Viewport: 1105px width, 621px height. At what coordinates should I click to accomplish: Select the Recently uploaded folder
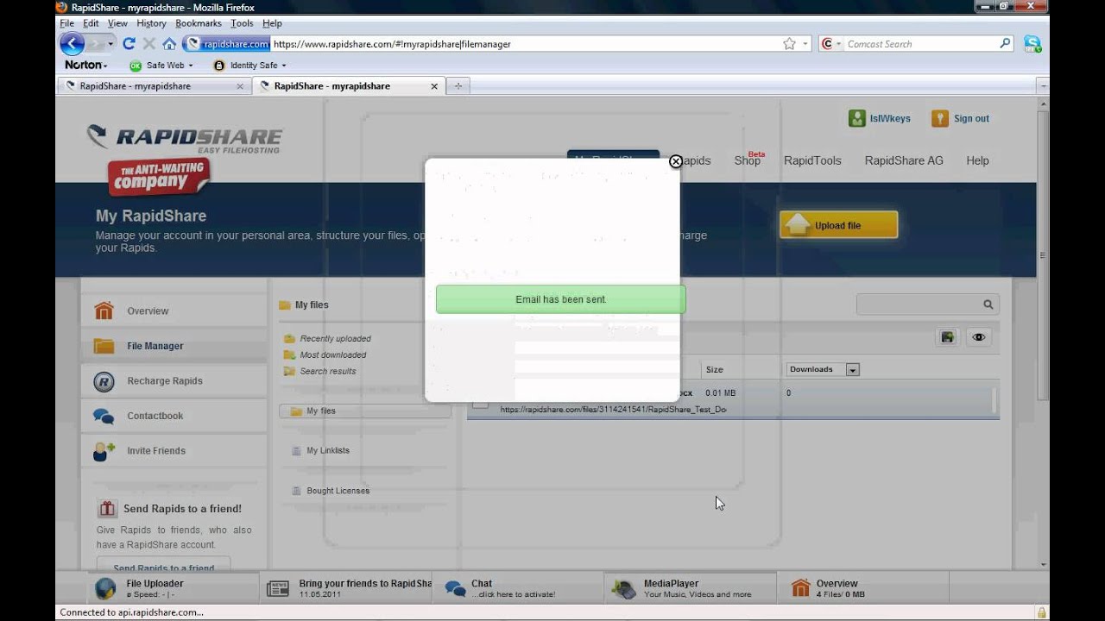[x=335, y=339]
